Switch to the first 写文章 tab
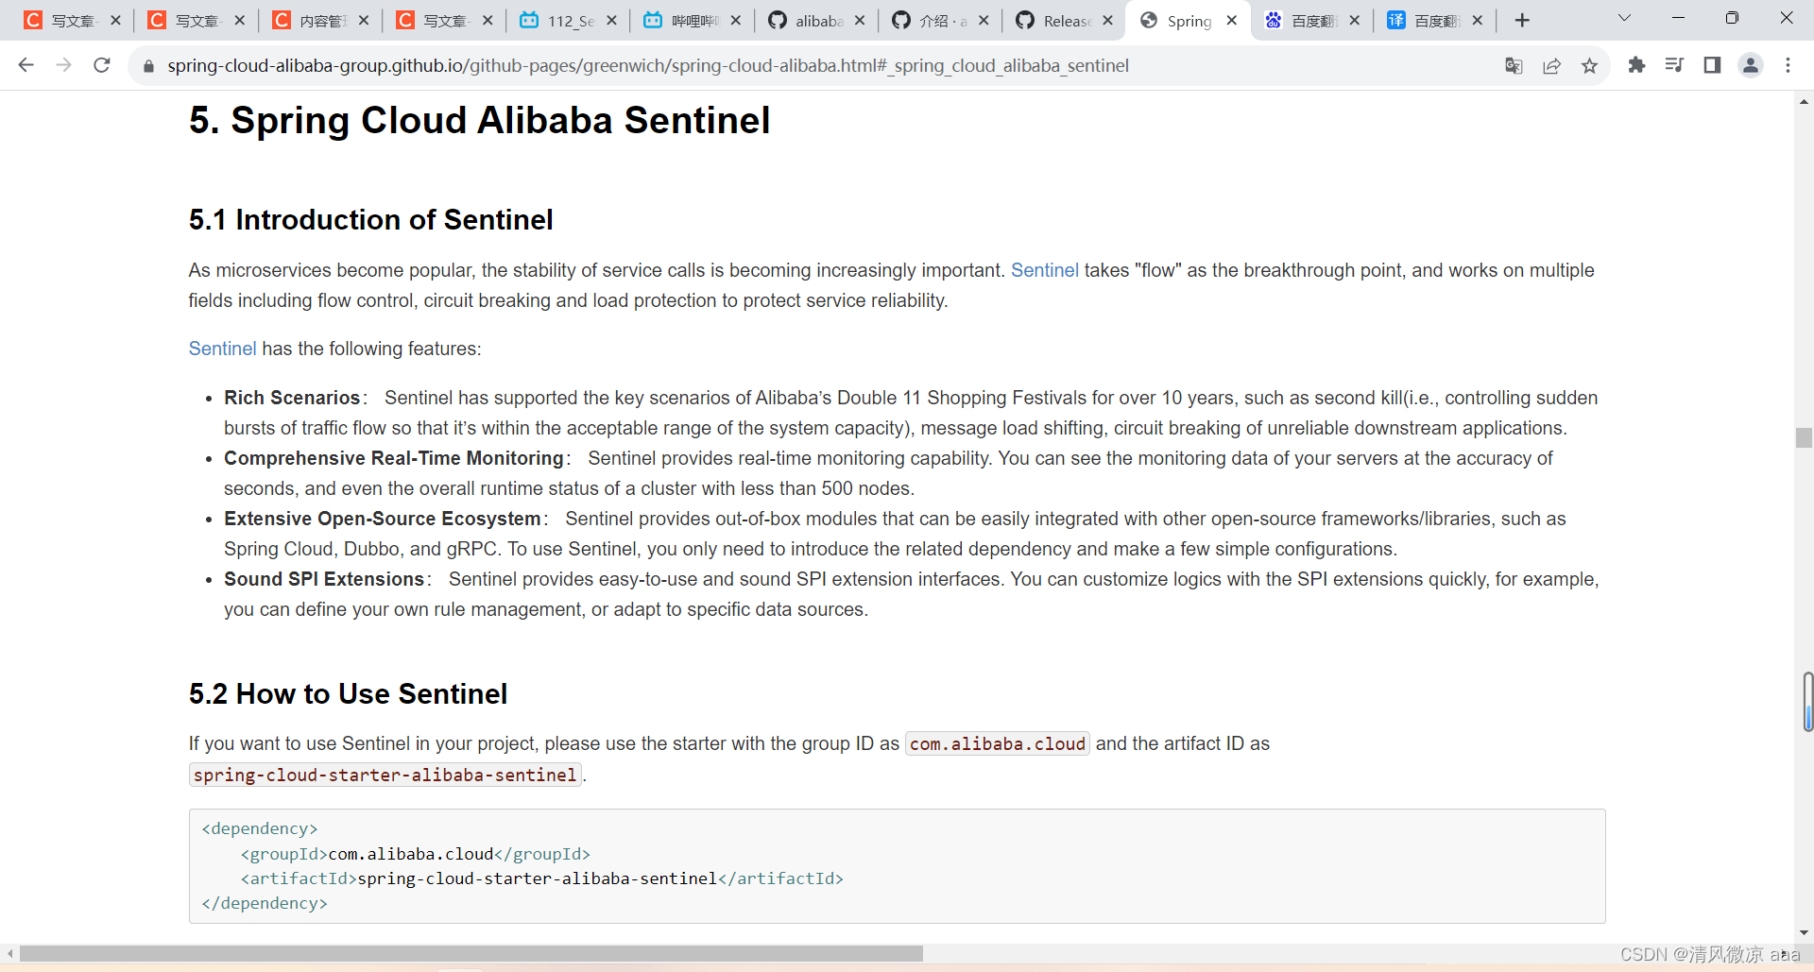Image resolution: width=1814 pixels, height=972 pixels. click(73, 21)
